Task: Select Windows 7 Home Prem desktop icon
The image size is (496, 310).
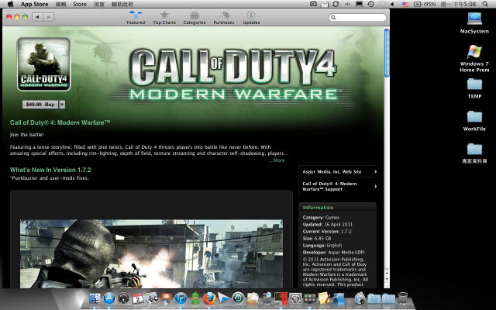Action: tap(474, 59)
